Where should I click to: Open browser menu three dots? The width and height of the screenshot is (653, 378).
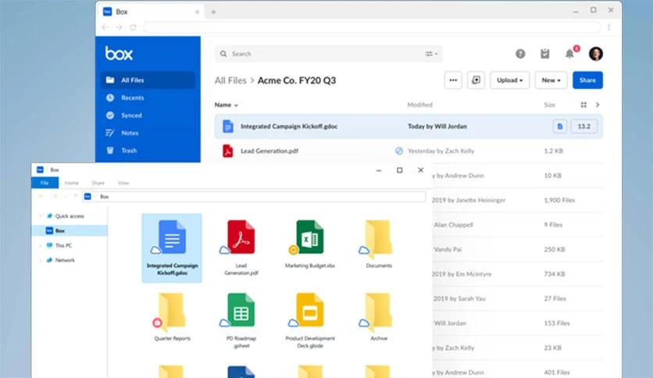(x=608, y=27)
